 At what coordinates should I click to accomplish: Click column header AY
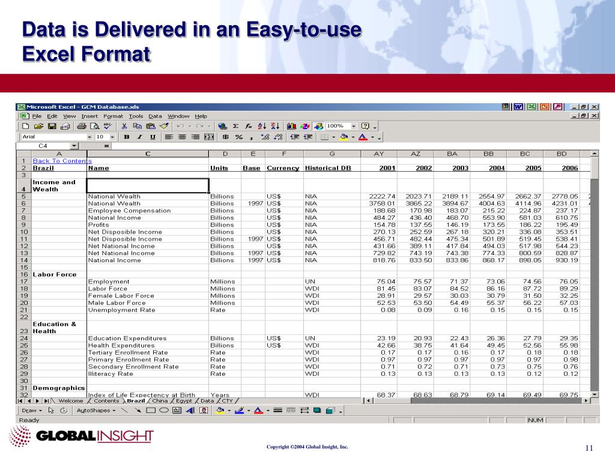click(x=379, y=154)
